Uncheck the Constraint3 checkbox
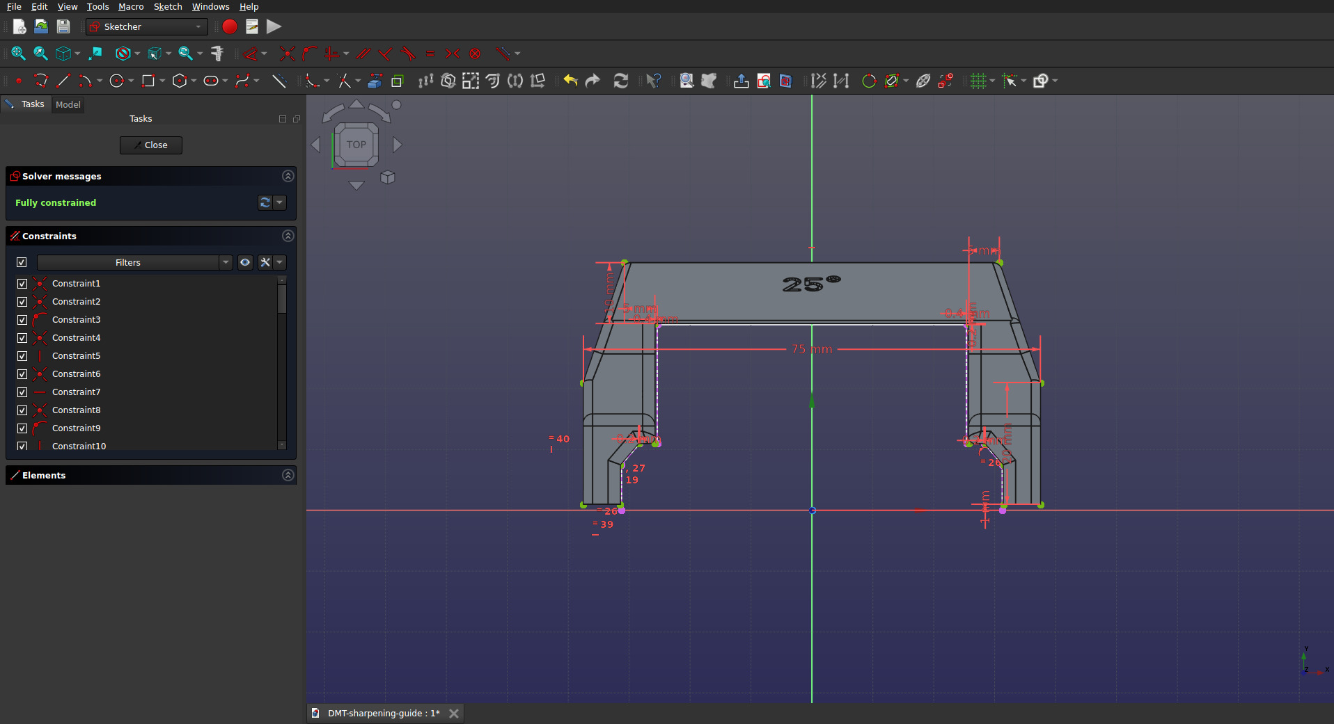1334x724 pixels. tap(22, 320)
